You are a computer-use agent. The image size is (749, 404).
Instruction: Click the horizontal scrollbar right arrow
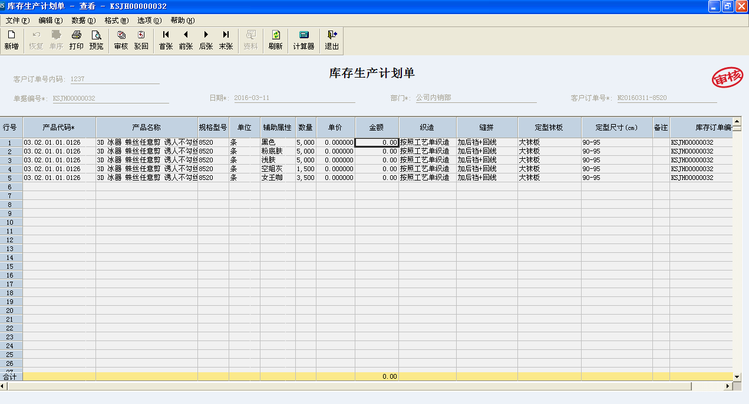pyautogui.click(x=728, y=386)
